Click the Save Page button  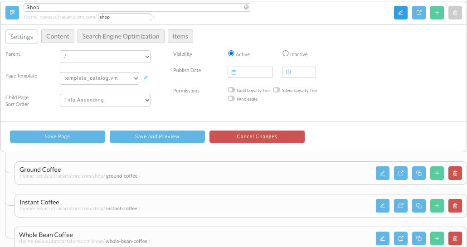pyautogui.click(x=58, y=136)
